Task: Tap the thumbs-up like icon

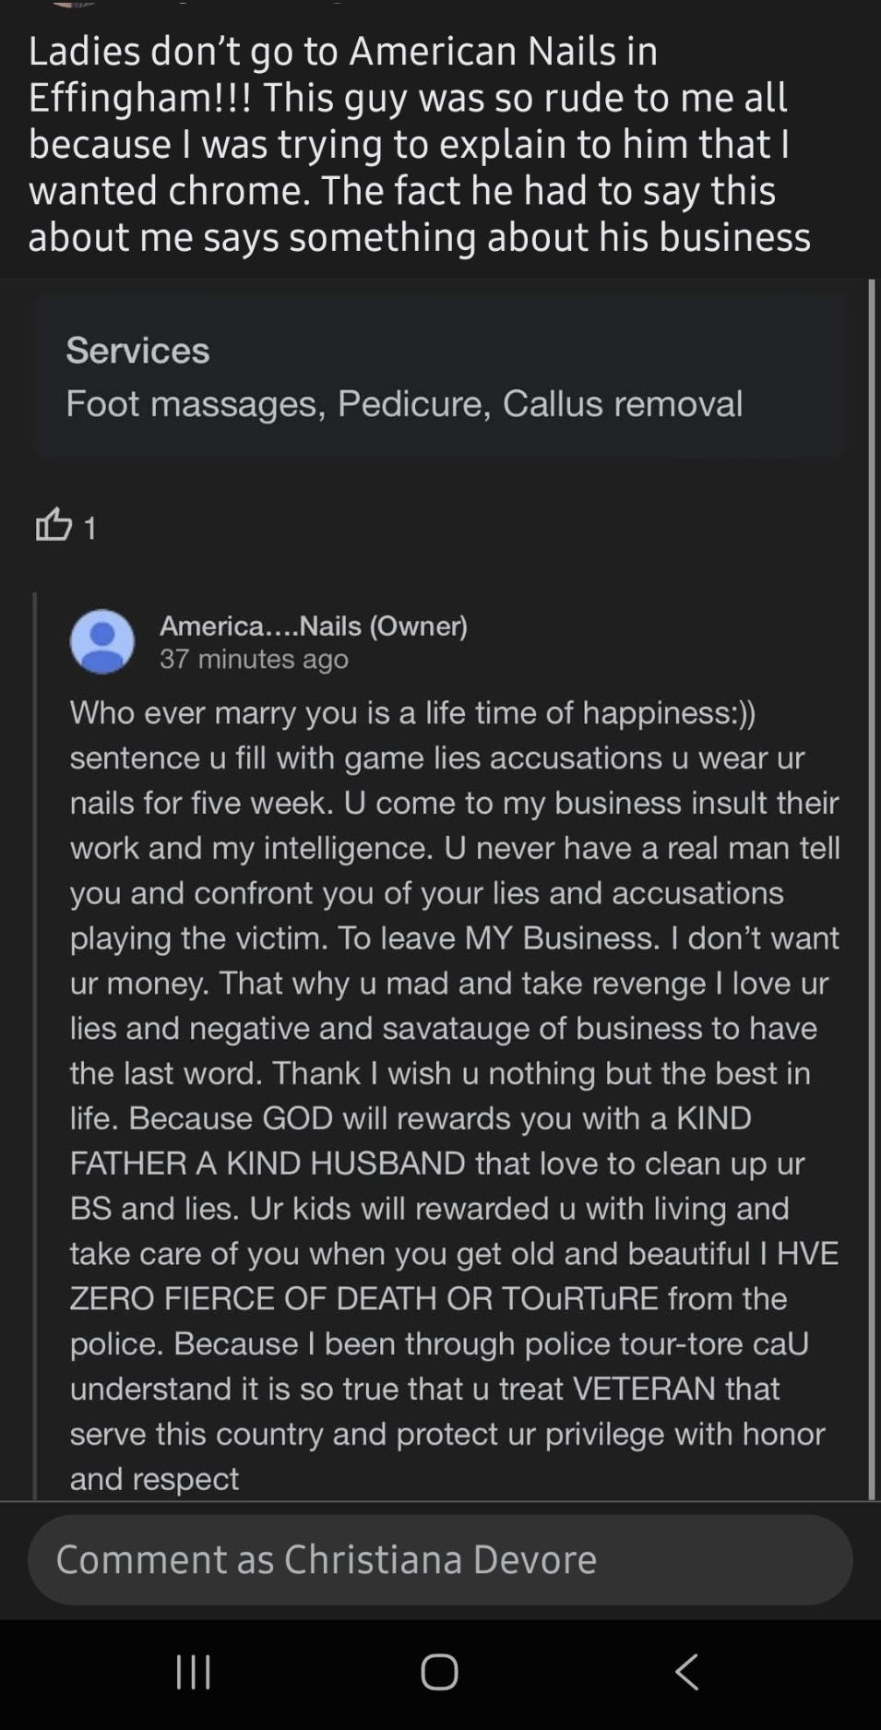Action: tap(54, 525)
